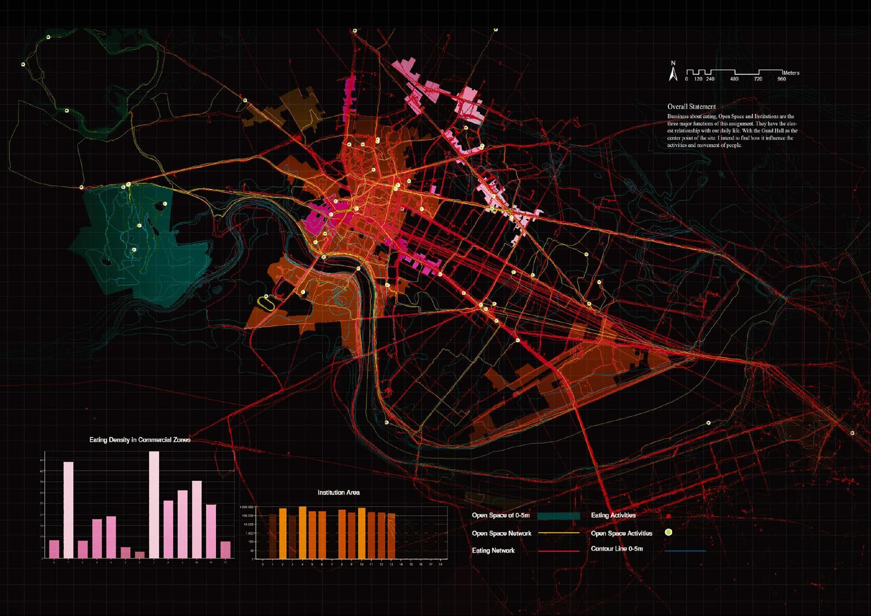Select the 'Overall Statement' heading
Image resolution: width=871 pixels, height=616 pixels.
(691, 107)
